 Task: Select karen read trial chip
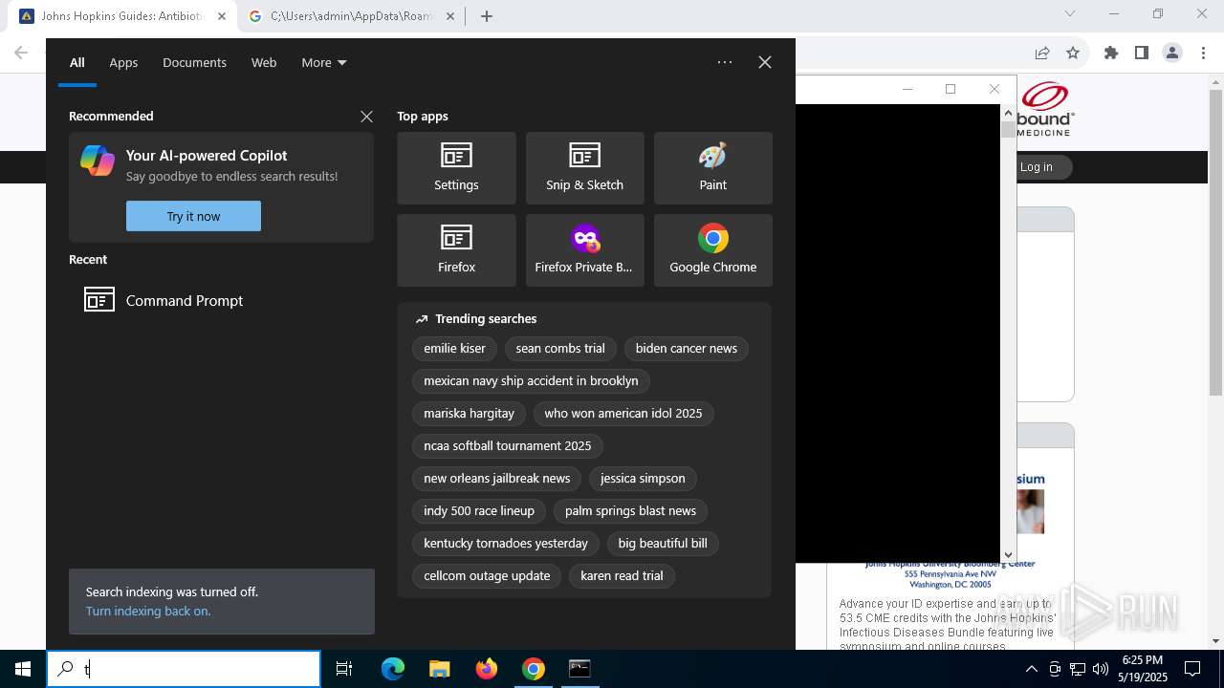tap(622, 576)
